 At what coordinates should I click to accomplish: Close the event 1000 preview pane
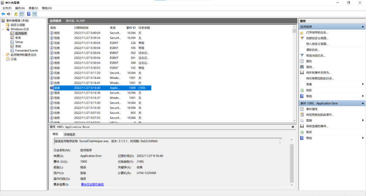coord(292,127)
